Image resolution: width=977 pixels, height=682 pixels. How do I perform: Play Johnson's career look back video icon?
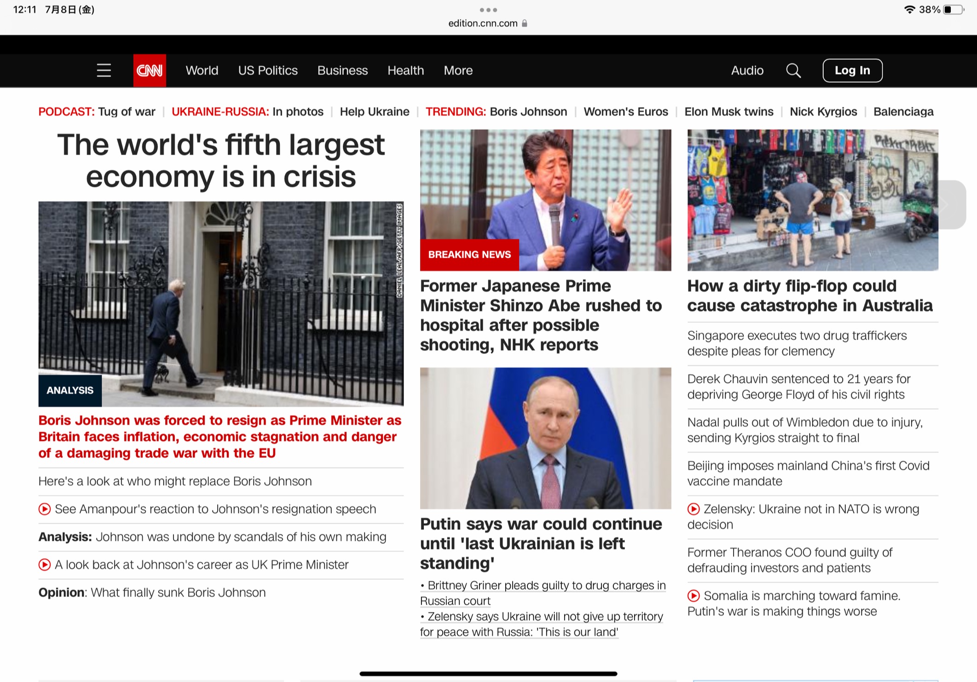(x=45, y=565)
